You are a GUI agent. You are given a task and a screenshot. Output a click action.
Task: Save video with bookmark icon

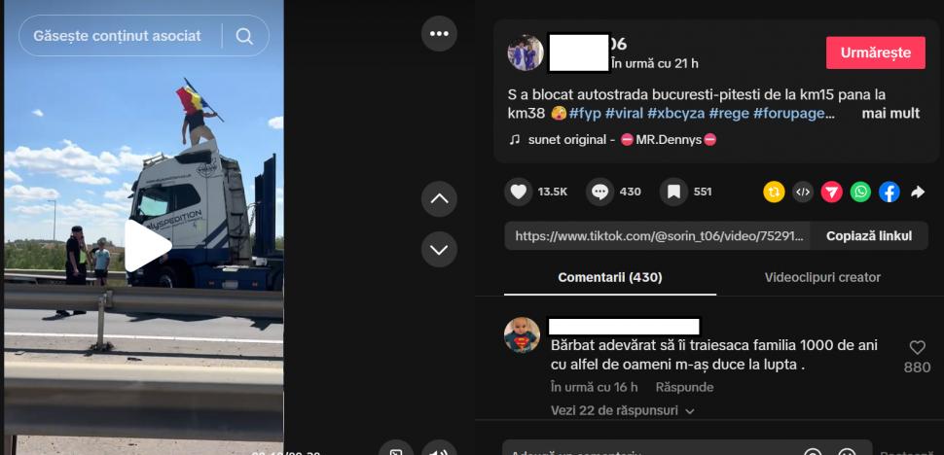(x=673, y=192)
